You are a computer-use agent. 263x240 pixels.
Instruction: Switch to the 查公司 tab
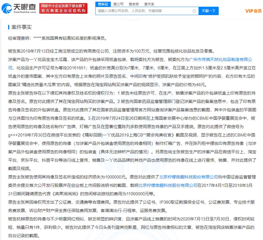[118, 4]
